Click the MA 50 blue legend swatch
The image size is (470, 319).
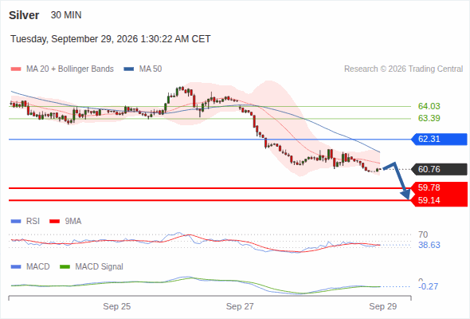129,69
